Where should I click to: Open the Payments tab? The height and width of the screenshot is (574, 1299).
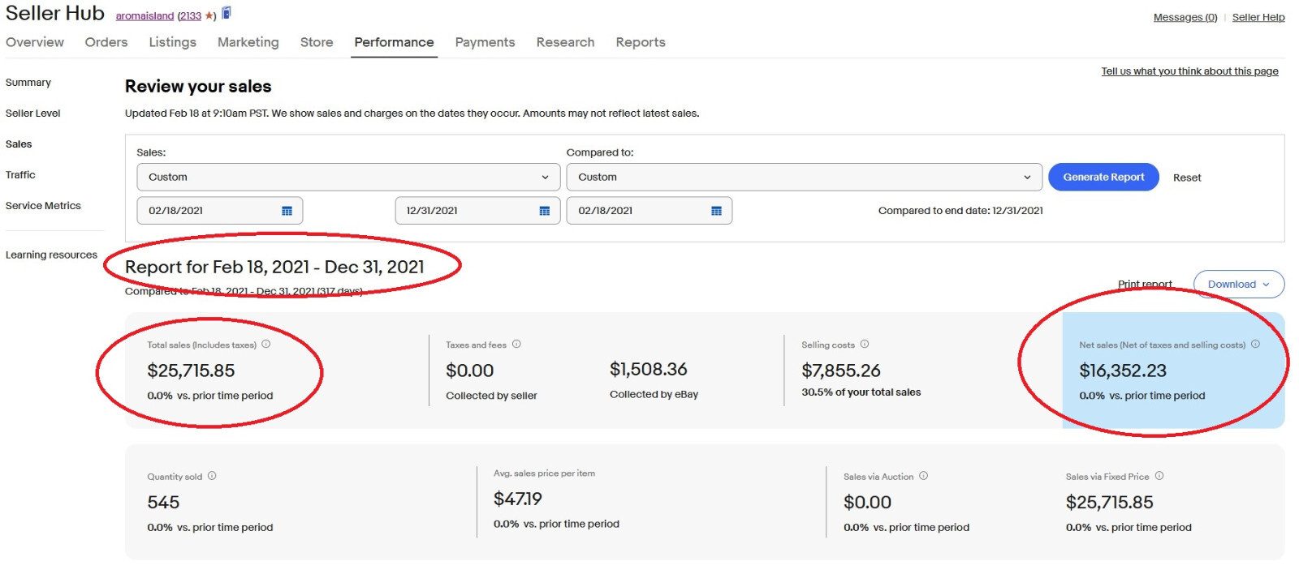point(485,42)
